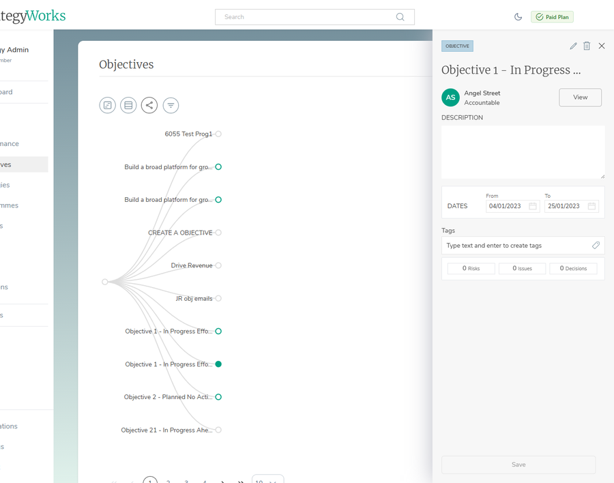Screen dimensions: 614x483
Task: Switch to the Gantt timeline view icon
Action: coord(107,105)
